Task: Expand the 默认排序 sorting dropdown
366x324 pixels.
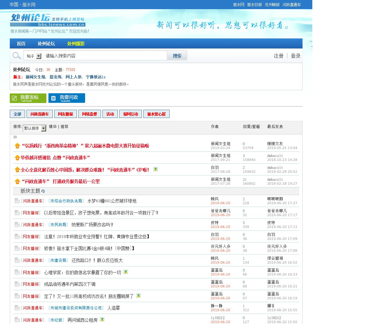Action: pos(44,128)
